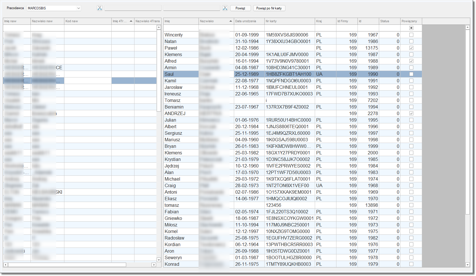Click the Powiąż po Nr karty button

point(269,8)
